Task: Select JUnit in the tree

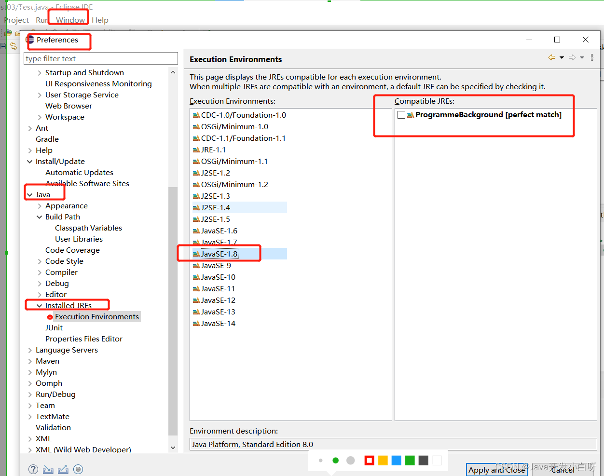Action: click(x=54, y=328)
